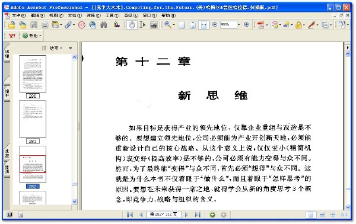Screen dimensions: 356x224
Task: Click the rotate pages icon at toolbar end
Action: [x=342, y=24]
